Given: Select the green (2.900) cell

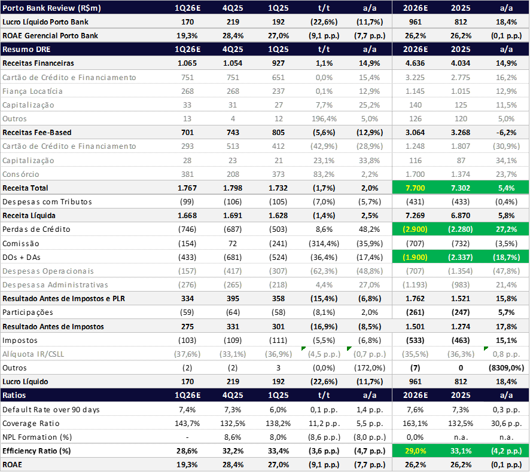Looking at the screenshot, I should [x=415, y=229].
